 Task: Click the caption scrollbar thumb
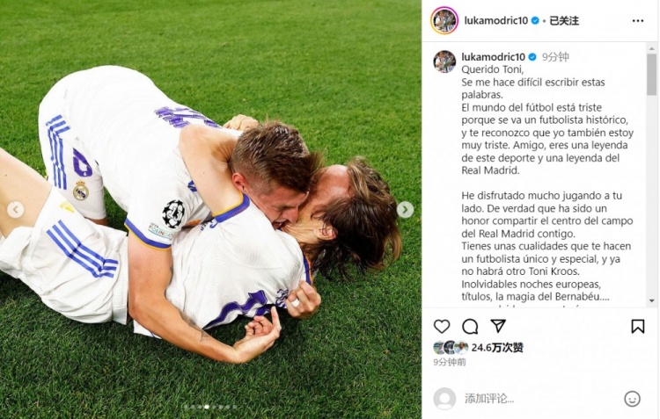click(651, 75)
